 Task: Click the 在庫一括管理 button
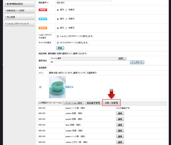[x=111, y=103]
